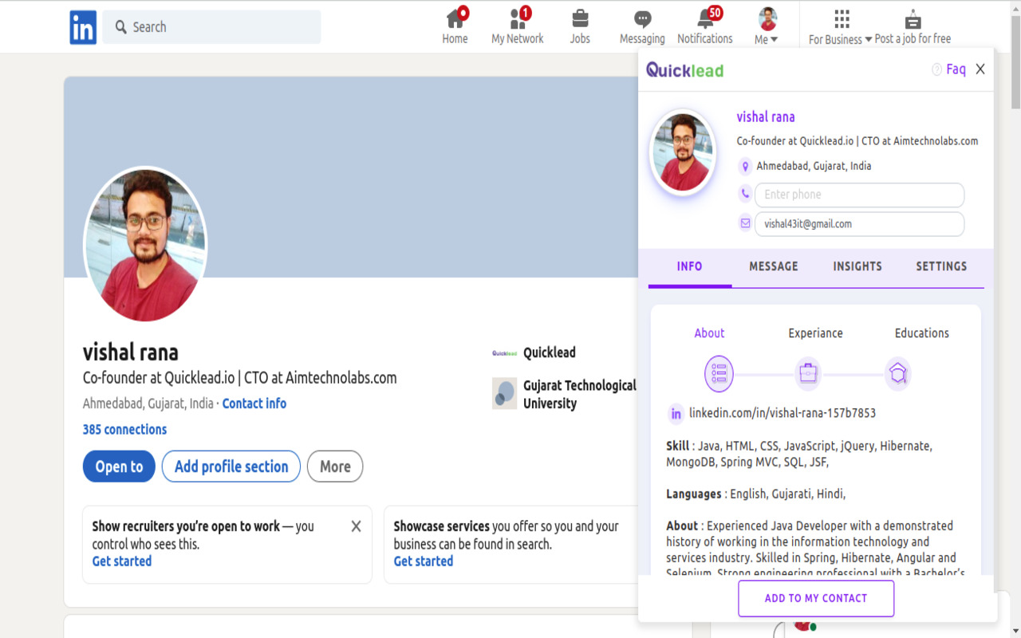1021x638 pixels.
Task: Open the Faq link
Action: (956, 69)
